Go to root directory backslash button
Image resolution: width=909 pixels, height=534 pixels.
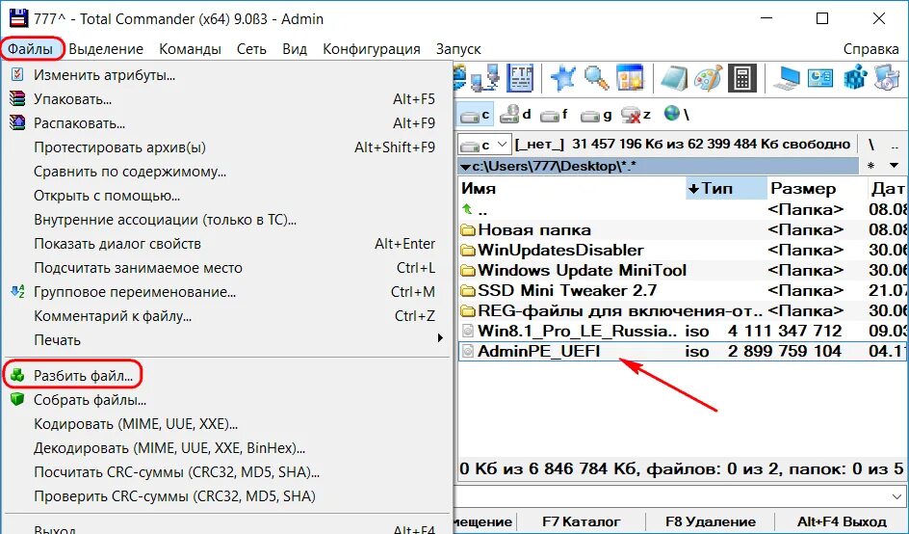pyautogui.click(x=870, y=144)
